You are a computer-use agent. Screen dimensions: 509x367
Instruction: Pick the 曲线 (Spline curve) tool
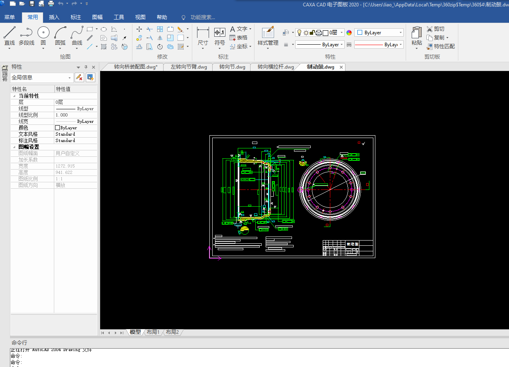tap(77, 34)
